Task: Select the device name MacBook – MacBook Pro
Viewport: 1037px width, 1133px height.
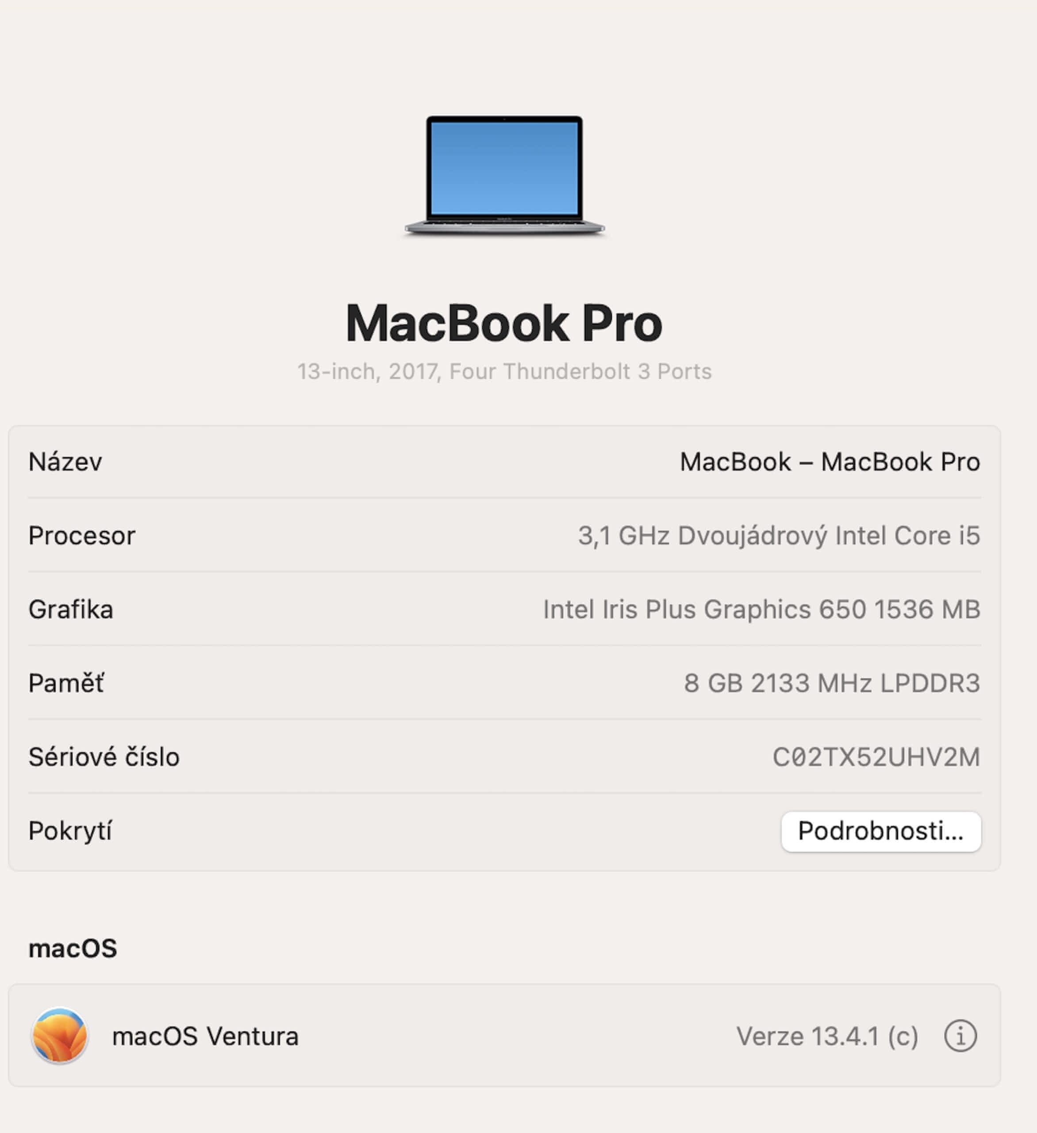Action: pyautogui.click(x=830, y=462)
